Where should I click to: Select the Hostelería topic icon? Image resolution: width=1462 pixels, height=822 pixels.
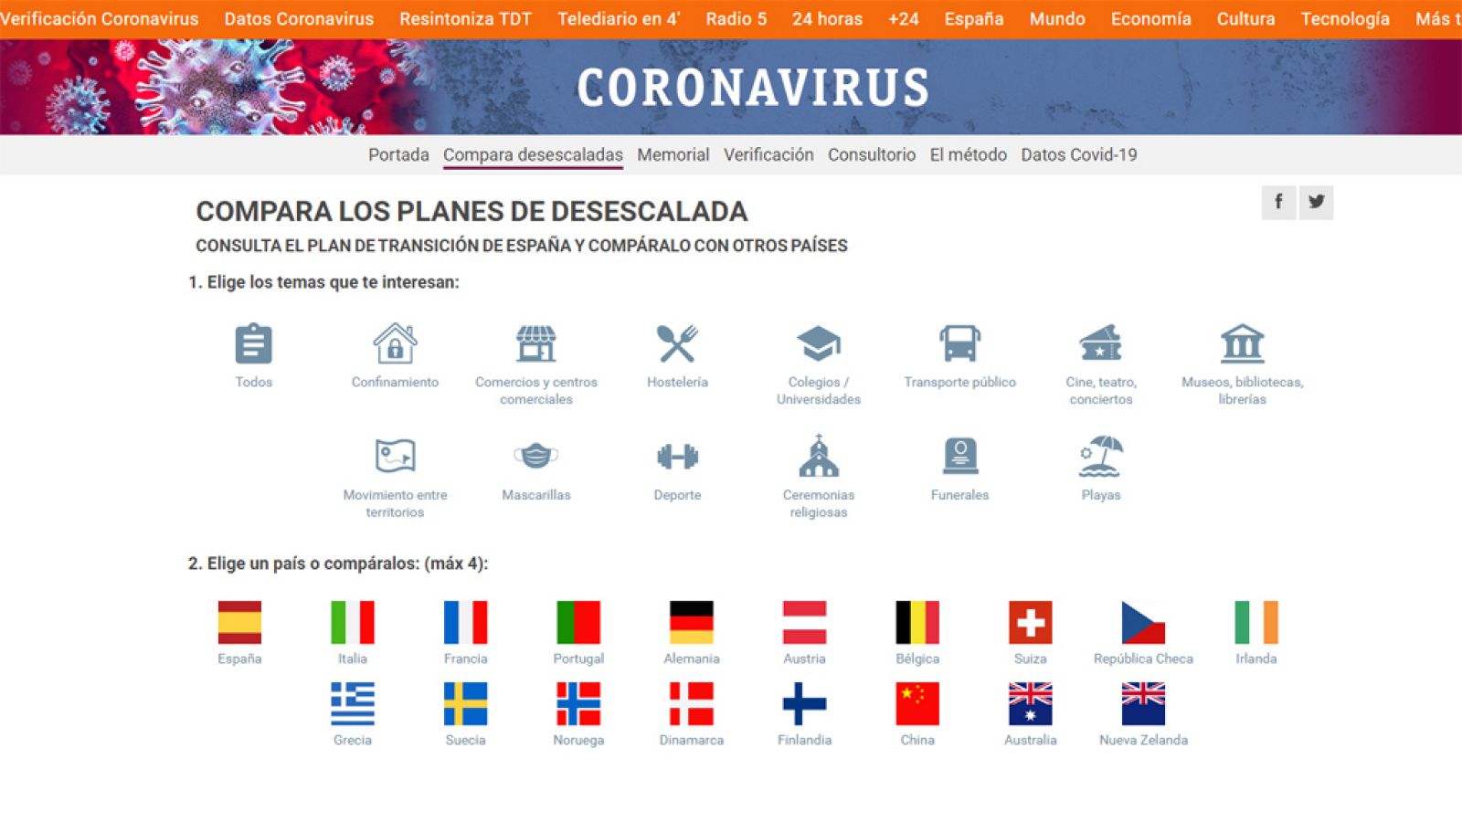677,345
